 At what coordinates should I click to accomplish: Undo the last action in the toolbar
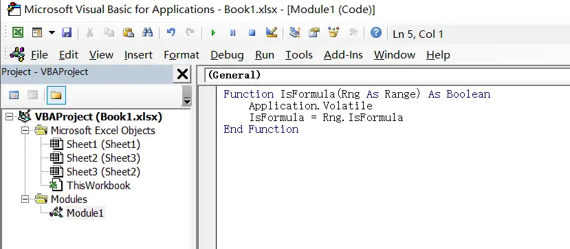(171, 33)
